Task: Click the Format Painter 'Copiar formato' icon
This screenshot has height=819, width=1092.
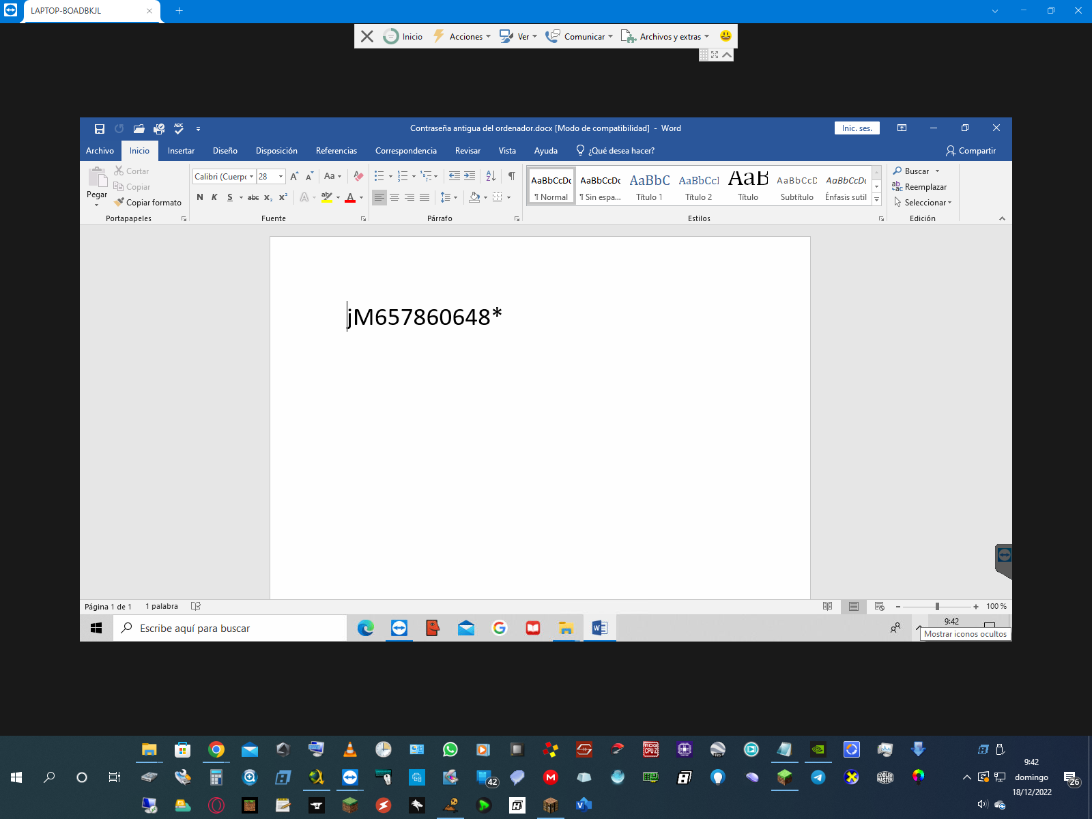Action: [119, 202]
